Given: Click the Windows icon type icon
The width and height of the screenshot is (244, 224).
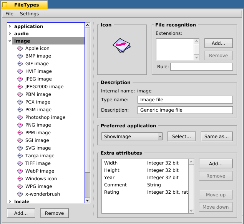Looking at the screenshot, I should pyautogui.click(x=20, y=179).
